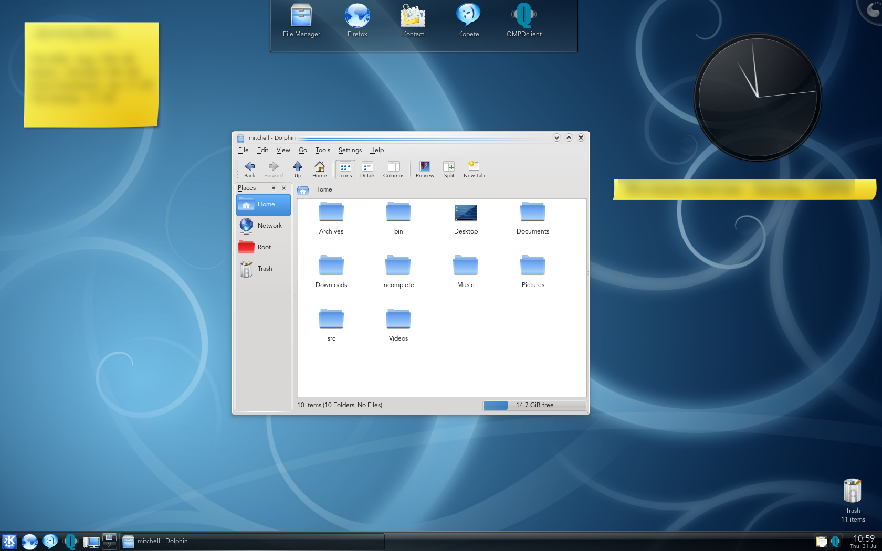
Task: Go up one directory level
Action: click(298, 169)
